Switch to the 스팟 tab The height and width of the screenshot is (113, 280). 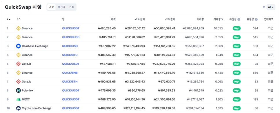[51, 7]
